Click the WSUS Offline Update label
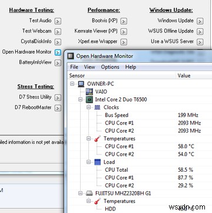The width and height of the screenshot is (212, 213). (171, 31)
